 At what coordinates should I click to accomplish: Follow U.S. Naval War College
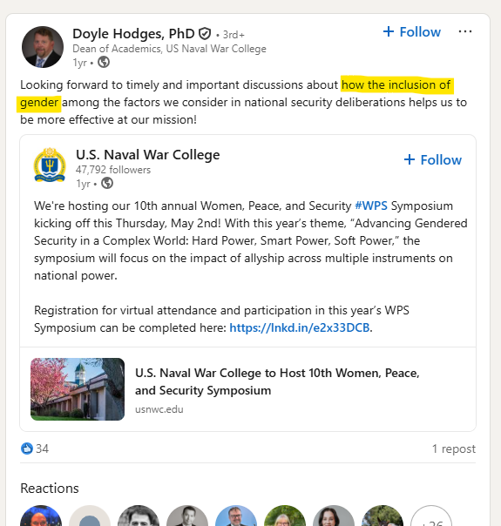pyautogui.click(x=433, y=159)
